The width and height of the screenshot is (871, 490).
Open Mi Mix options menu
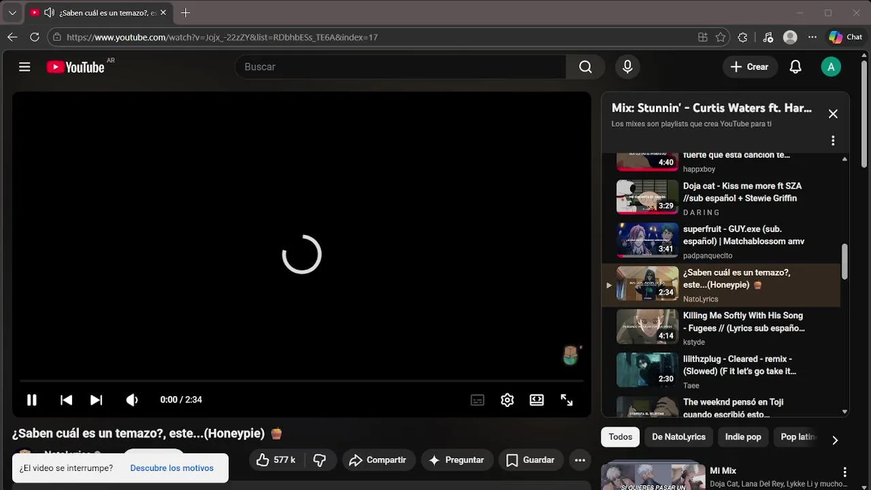pos(844,472)
